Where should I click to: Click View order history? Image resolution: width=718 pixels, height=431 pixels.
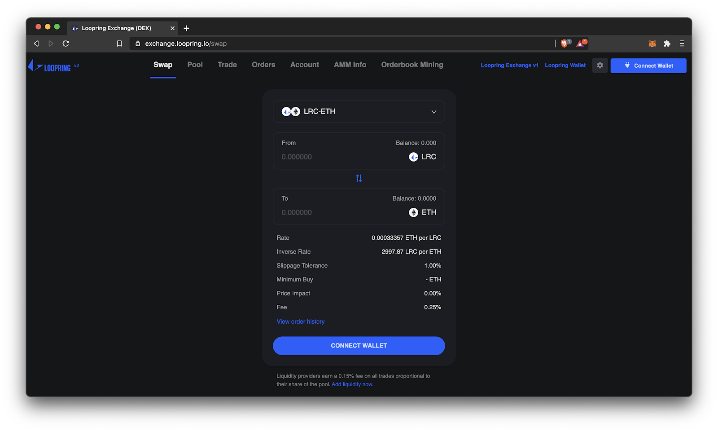tap(301, 321)
